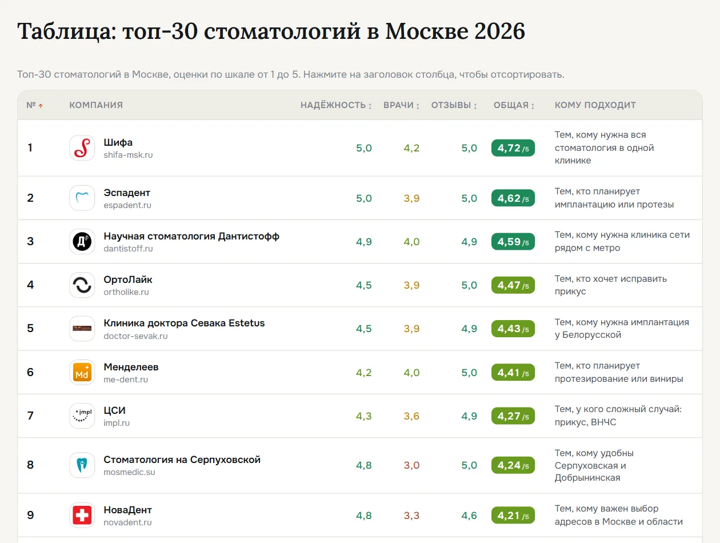This screenshot has height=543, width=720.
Task: Click НоваДент doctors score 3,3
Action: tap(411, 516)
